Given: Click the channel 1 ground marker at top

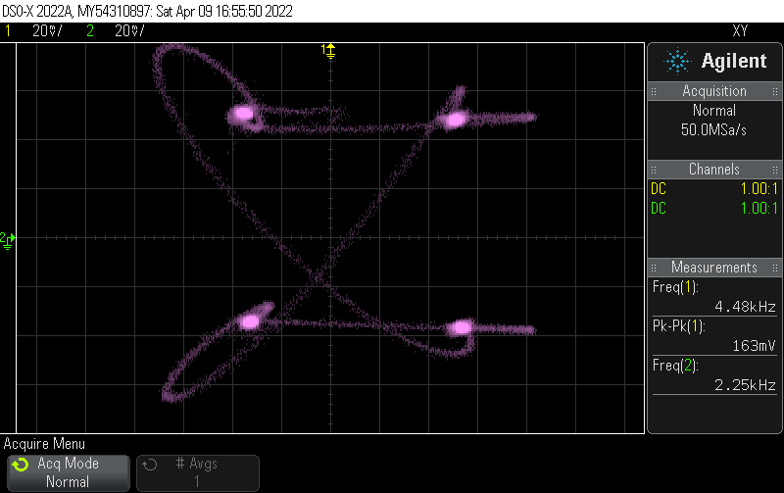Looking at the screenshot, I should point(328,51).
